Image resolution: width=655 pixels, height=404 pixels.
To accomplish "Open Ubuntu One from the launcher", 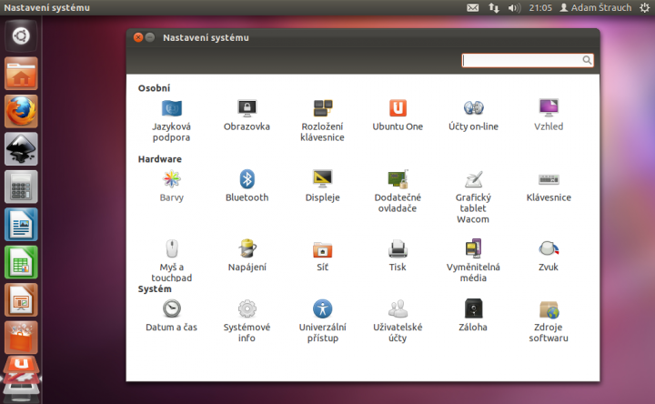I will click(21, 364).
